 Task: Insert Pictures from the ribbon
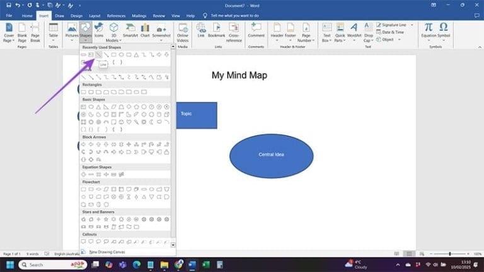point(72,32)
